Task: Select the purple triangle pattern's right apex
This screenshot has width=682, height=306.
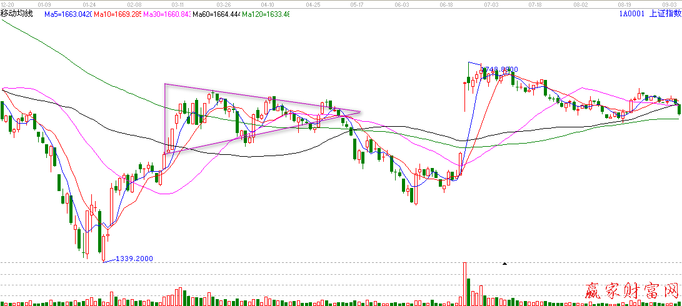Action: tap(360, 112)
